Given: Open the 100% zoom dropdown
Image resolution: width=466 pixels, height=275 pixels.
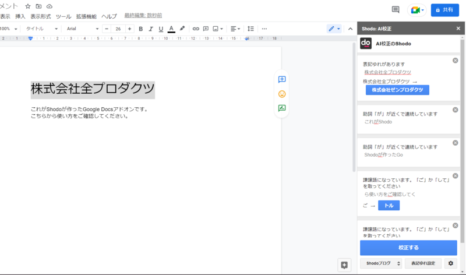Looking at the screenshot, I should [9, 29].
